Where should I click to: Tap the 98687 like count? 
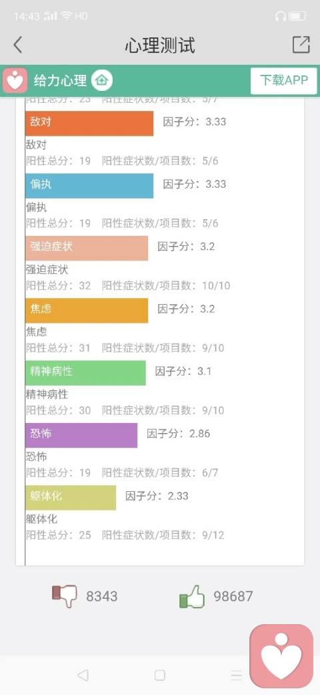[x=233, y=596]
